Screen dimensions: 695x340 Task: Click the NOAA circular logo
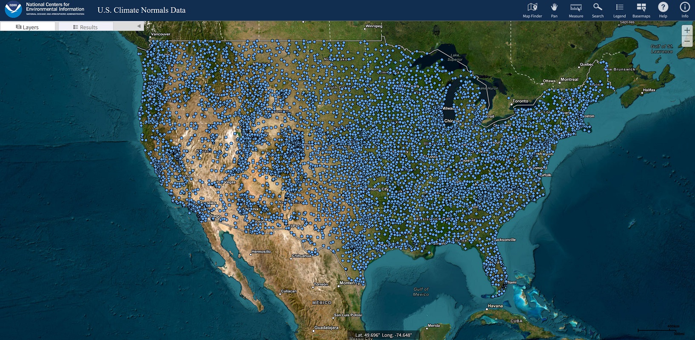(x=13, y=10)
